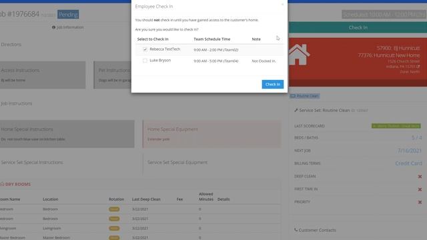Click the Customer Contacts heading

click(x=318, y=230)
